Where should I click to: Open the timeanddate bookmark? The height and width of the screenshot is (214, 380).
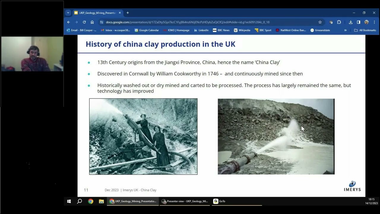320,30
